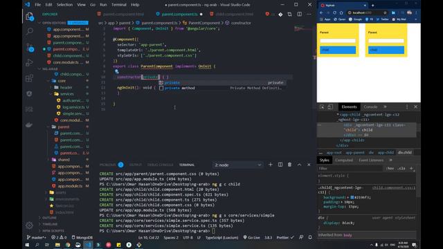443x249 pixels.
Task: Go to browser home page
Action: coord(341,12)
